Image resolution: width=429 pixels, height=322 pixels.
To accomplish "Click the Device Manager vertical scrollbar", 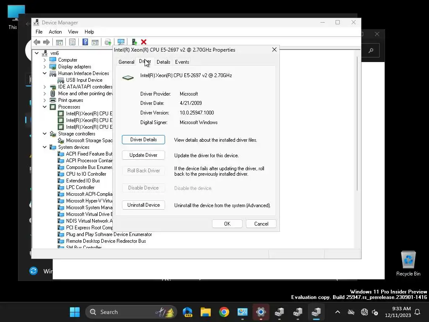I will click(x=357, y=123).
